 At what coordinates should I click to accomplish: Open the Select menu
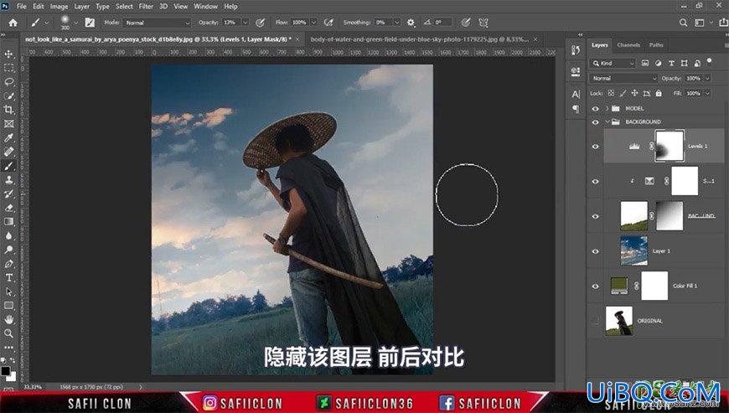pyautogui.click(x=124, y=7)
